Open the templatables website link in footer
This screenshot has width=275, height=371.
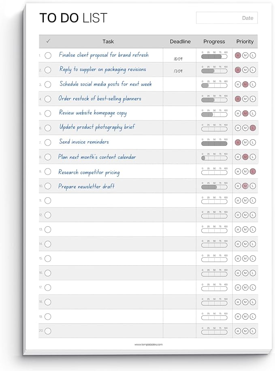148,345
